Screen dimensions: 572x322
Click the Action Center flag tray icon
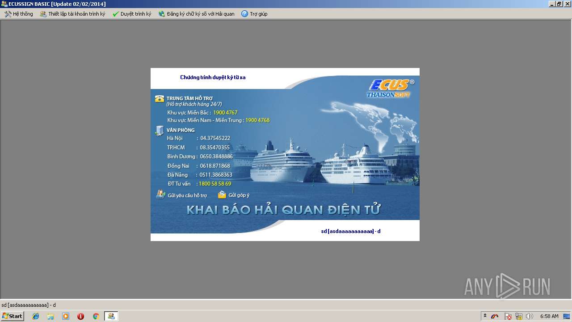click(x=508, y=316)
